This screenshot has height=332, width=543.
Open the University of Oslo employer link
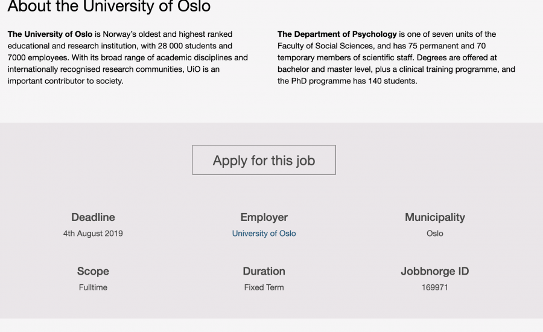click(x=264, y=234)
